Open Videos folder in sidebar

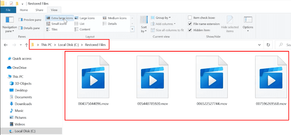point(17,124)
